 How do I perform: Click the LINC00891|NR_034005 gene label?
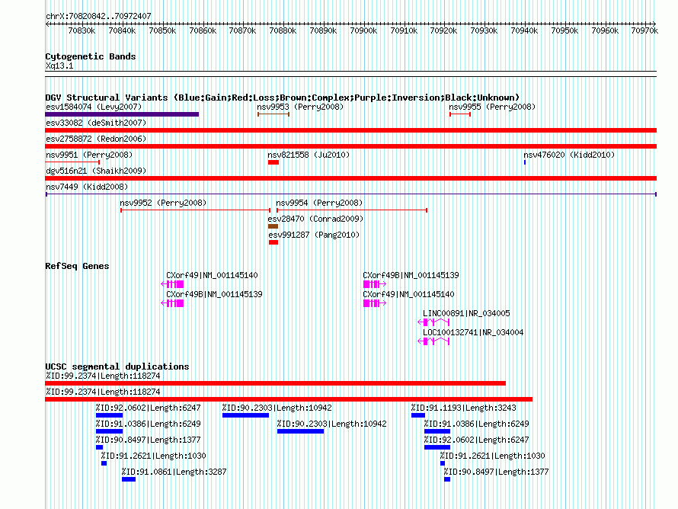pos(466,313)
